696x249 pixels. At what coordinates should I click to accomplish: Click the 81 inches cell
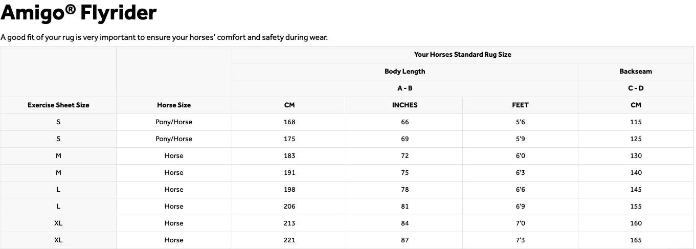point(405,207)
